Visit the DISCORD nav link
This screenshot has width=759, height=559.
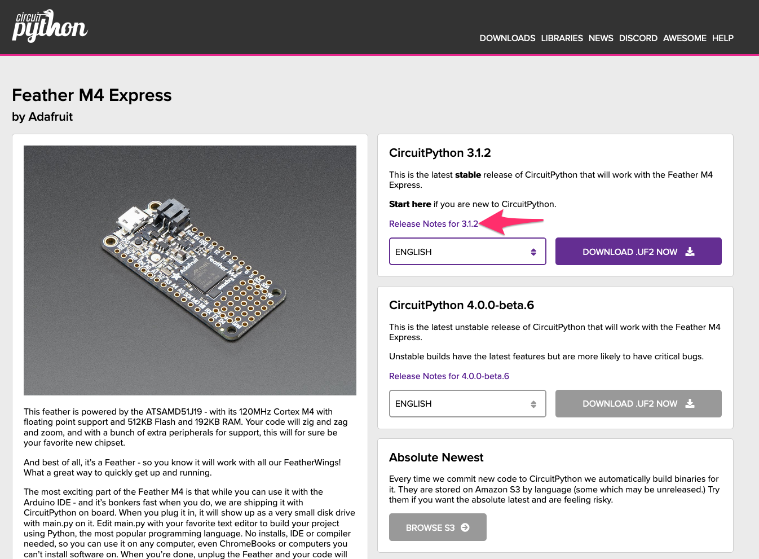(638, 38)
